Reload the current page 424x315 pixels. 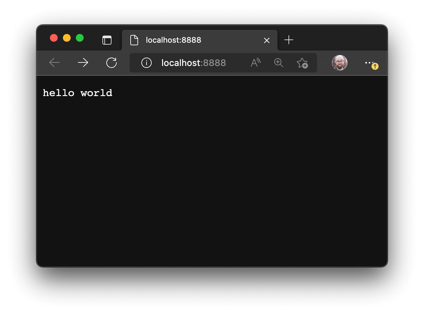click(112, 63)
